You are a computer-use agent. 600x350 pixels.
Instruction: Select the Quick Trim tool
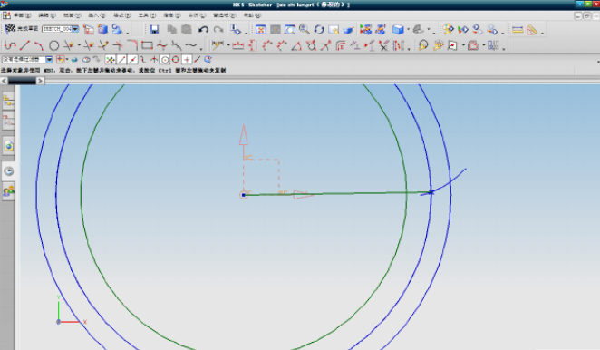tap(69, 45)
